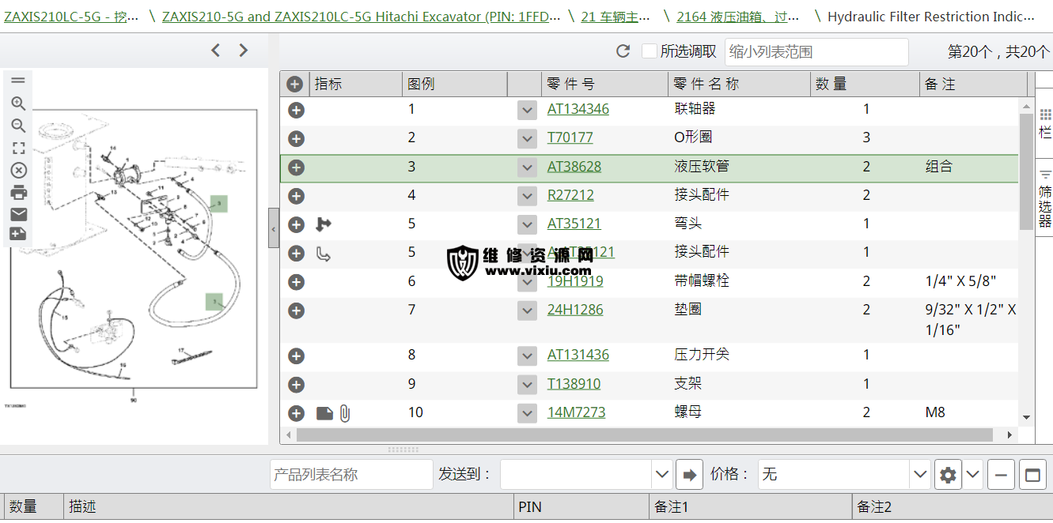The width and height of the screenshot is (1053, 523).
Task: Maximize the product list panel
Action: [x=1032, y=475]
